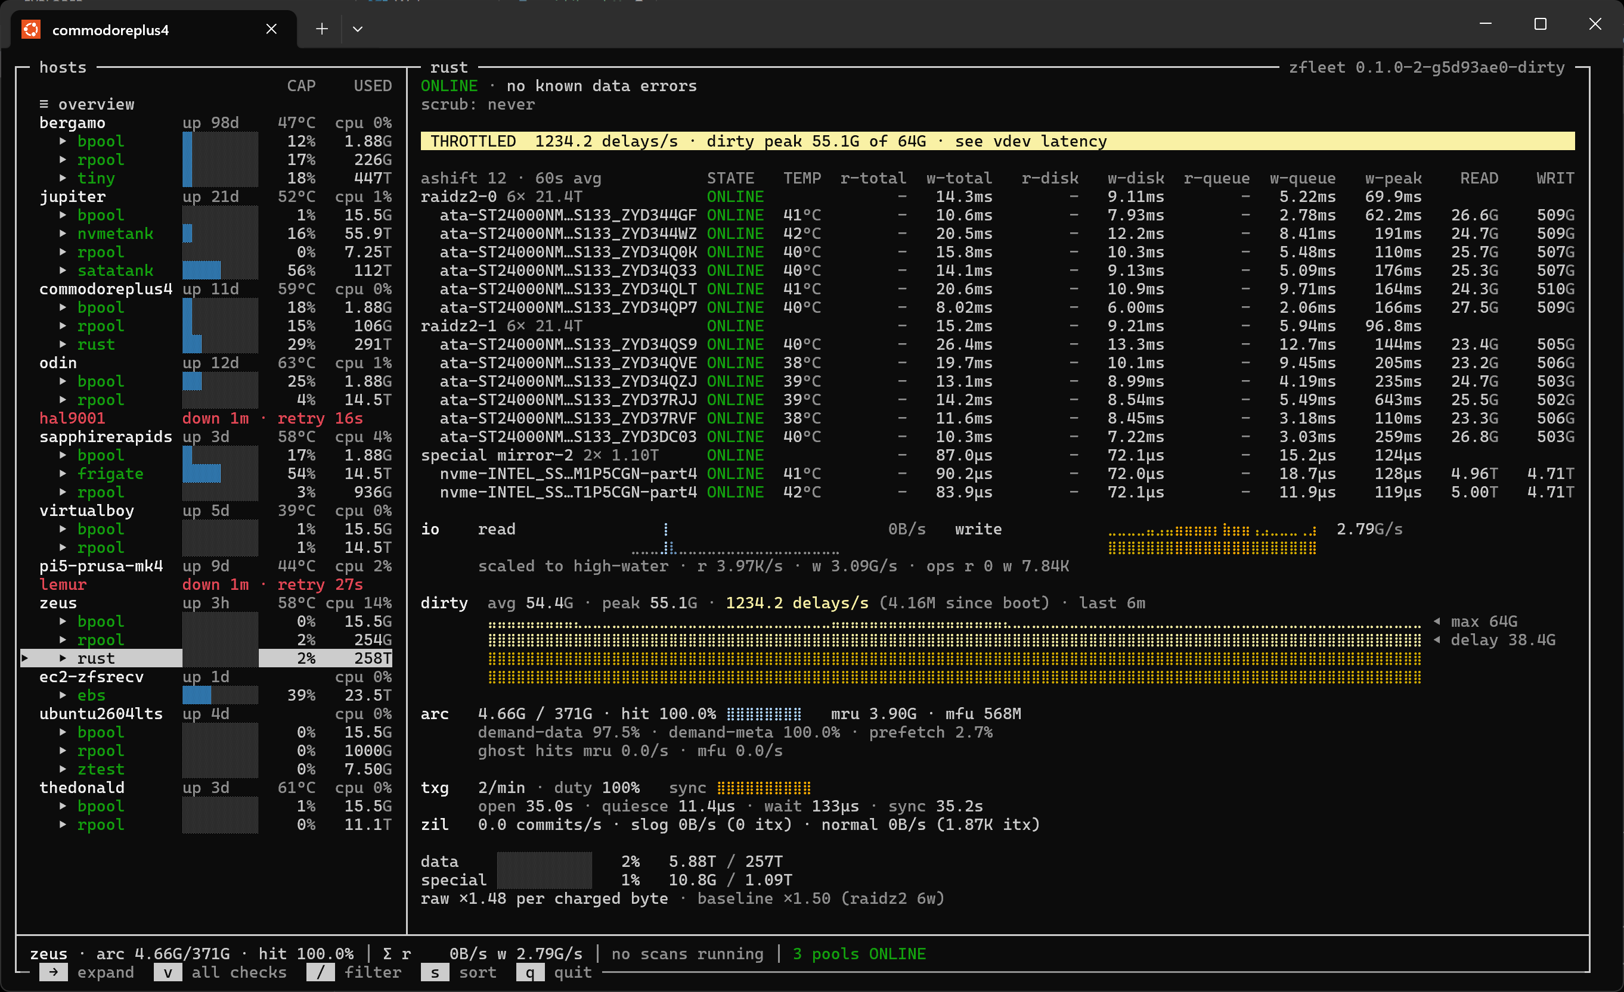The height and width of the screenshot is (992, 1624).
Task: Click the 643ms w-peak value
Action: point(1398,399)
